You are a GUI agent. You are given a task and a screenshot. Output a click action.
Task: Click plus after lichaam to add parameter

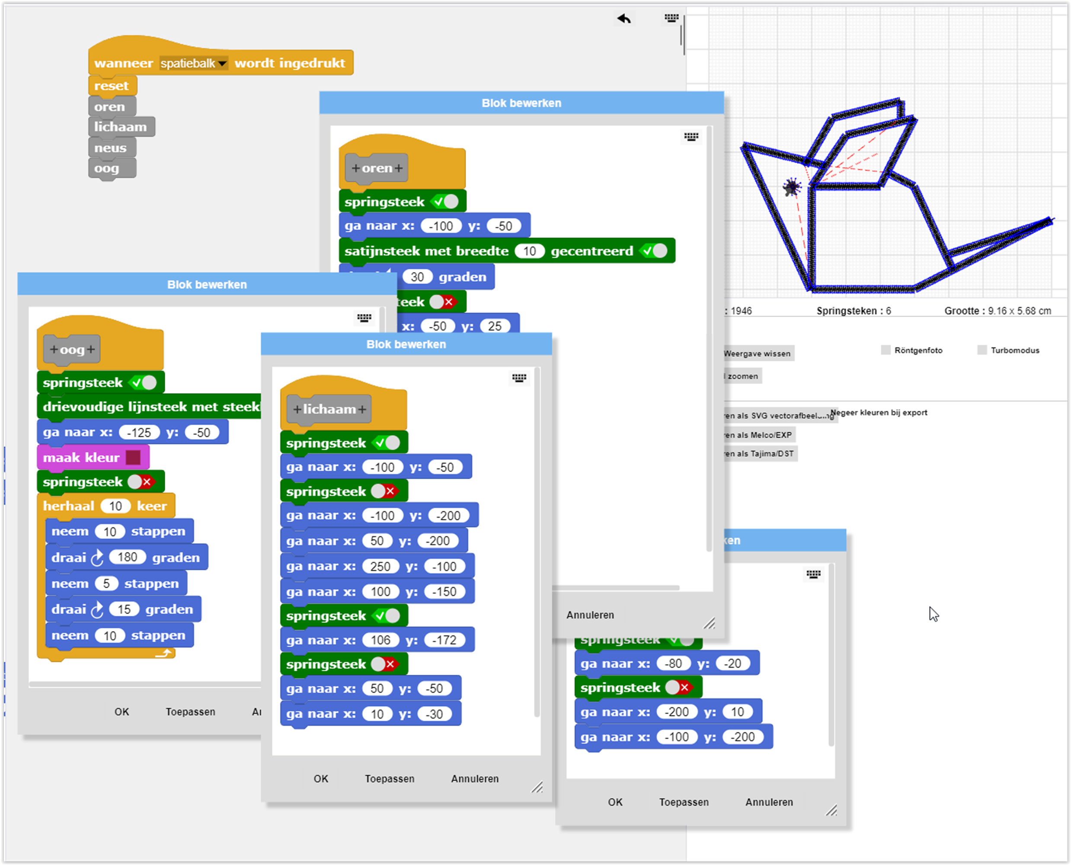[362, 409]
